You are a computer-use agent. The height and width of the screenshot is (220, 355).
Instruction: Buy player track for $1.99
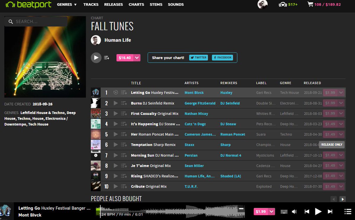pos(261,211)
